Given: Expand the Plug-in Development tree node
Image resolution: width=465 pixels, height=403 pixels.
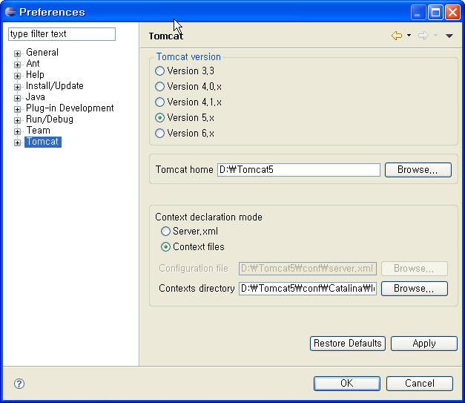Looking at the screenshot, I should point(17,109).
